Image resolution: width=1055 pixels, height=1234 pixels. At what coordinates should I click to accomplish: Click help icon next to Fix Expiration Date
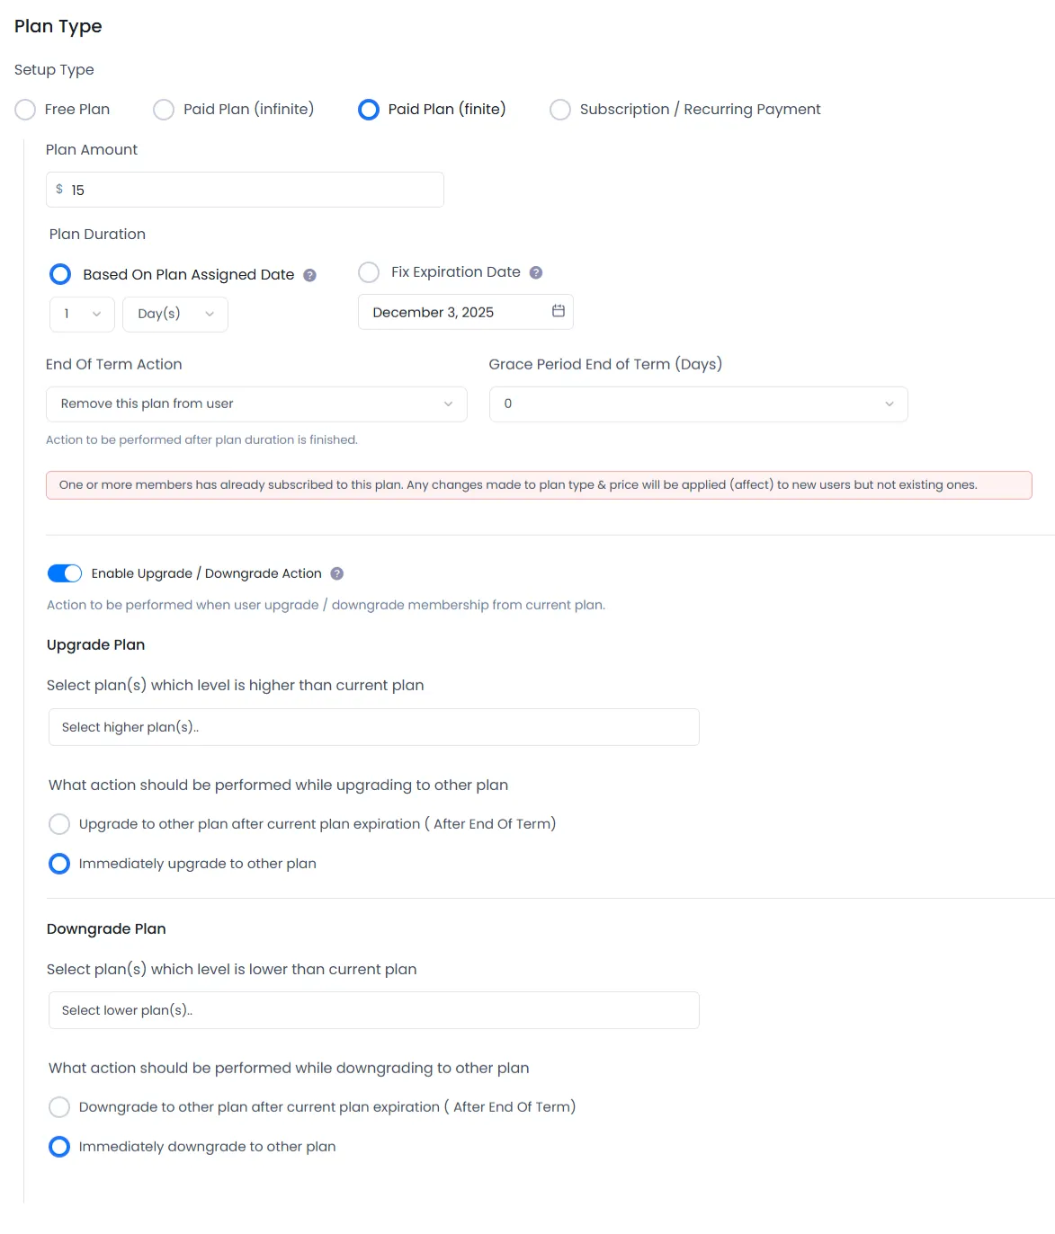(x=536, y=272)
